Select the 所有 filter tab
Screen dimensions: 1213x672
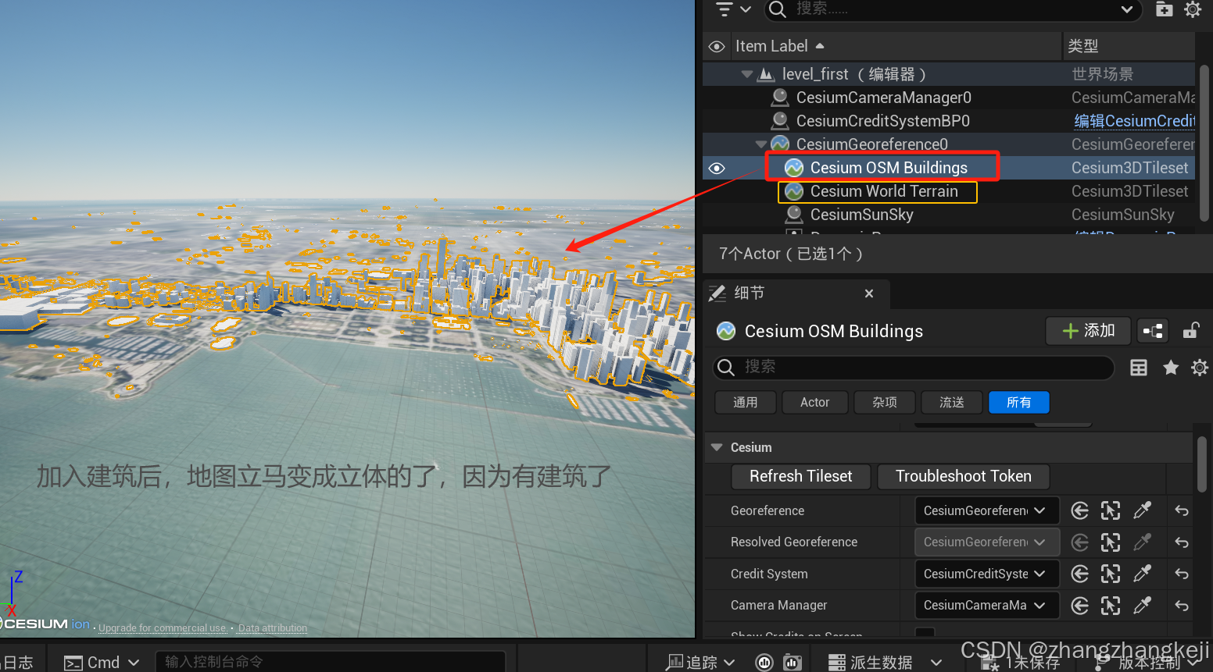click(1019, 402)
